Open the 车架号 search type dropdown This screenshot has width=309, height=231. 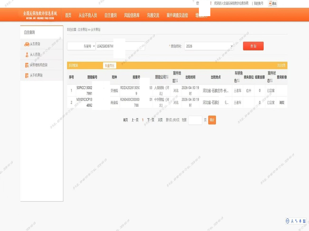[x=81, y=46]
